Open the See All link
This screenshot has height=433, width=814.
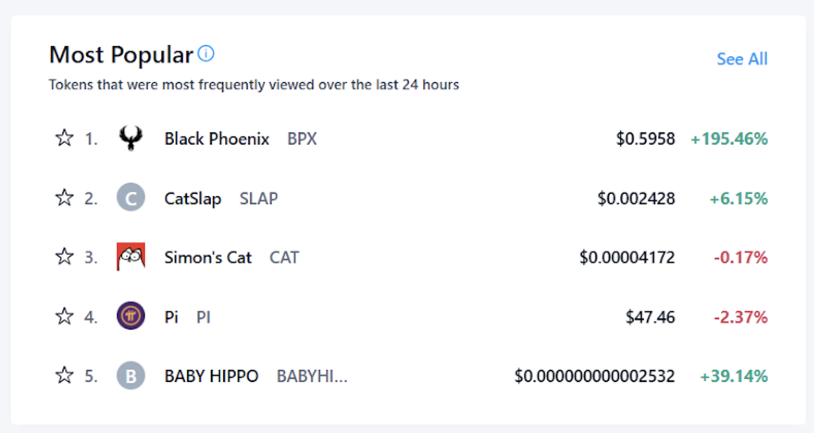742,59
